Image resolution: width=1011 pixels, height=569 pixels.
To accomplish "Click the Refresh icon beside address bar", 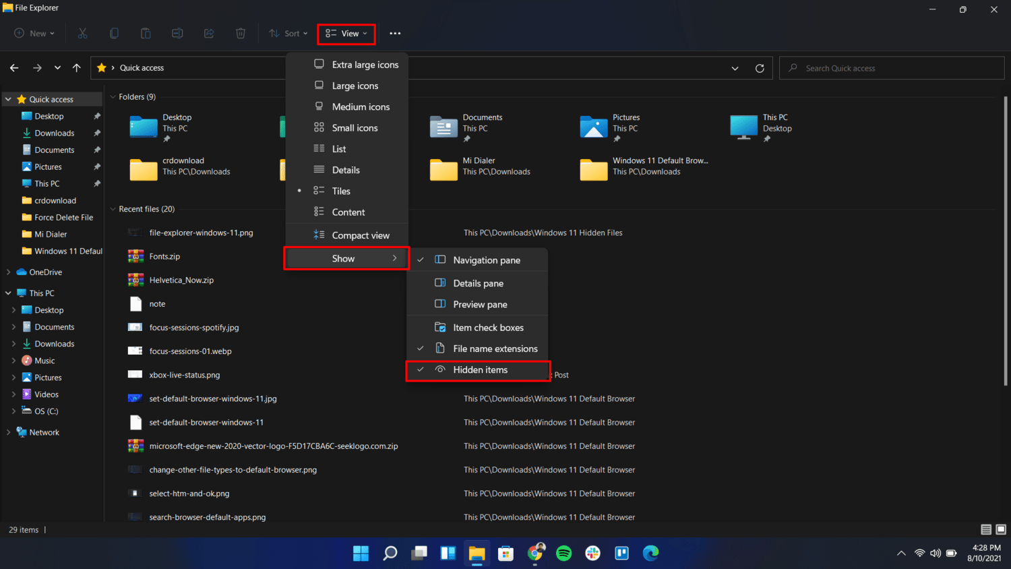I will (x=760, y=68).
